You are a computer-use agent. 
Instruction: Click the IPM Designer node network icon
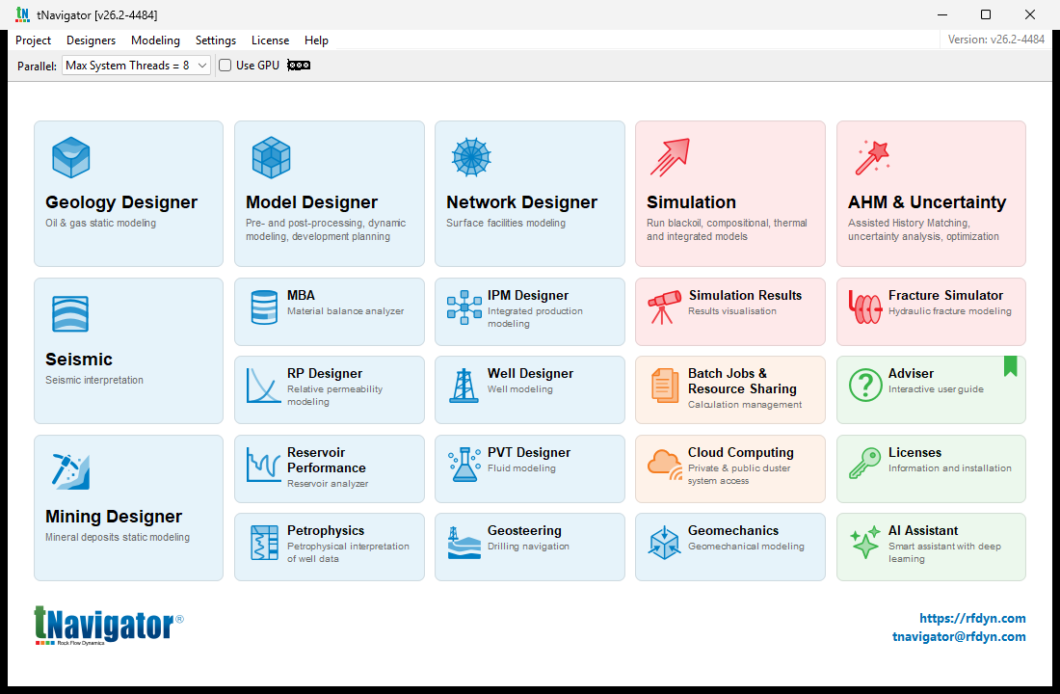(x=464, y=307)
